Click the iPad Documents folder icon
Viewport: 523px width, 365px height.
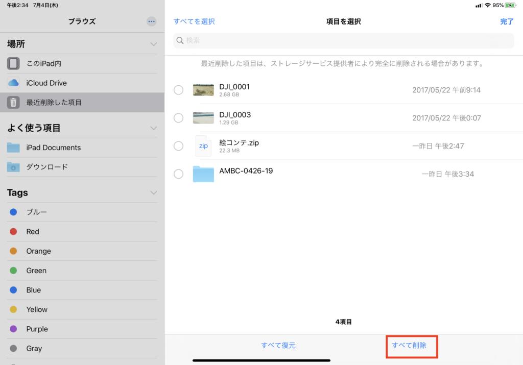click(13, 148)
